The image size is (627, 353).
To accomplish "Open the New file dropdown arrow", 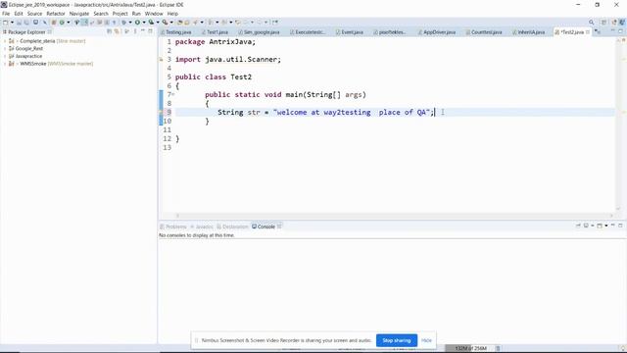I will (12, 23).
